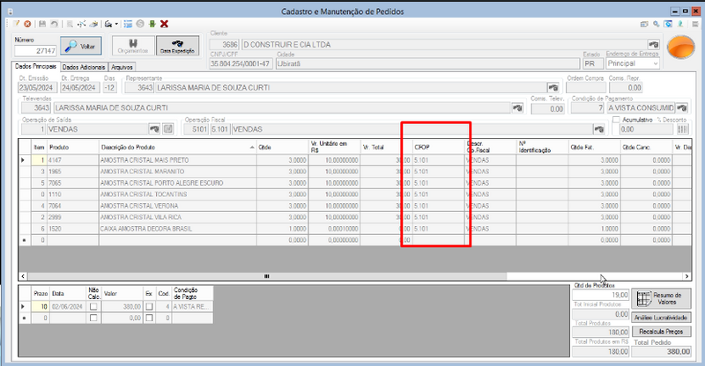Image resolution: width=705 pixels, height=366 pixels.
Task: Click the binoculars lookup button for Representante
Action: 553,88
